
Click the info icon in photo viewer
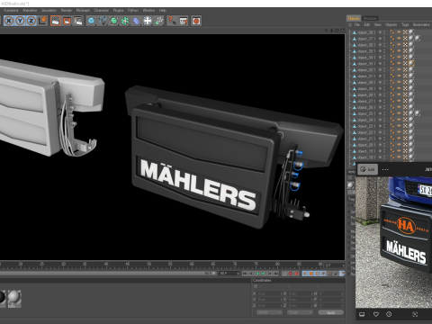point(389,314)
